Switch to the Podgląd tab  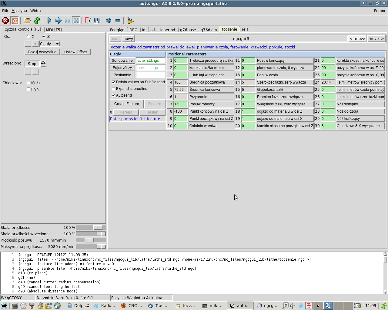[x=117, y=30]
